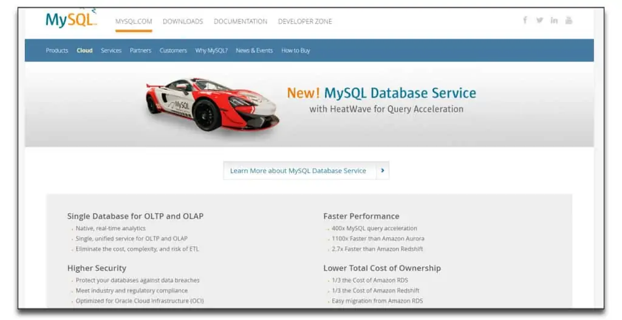Click 'with HeatWave for Query Acceleration' subtitle

coord(386,109)
